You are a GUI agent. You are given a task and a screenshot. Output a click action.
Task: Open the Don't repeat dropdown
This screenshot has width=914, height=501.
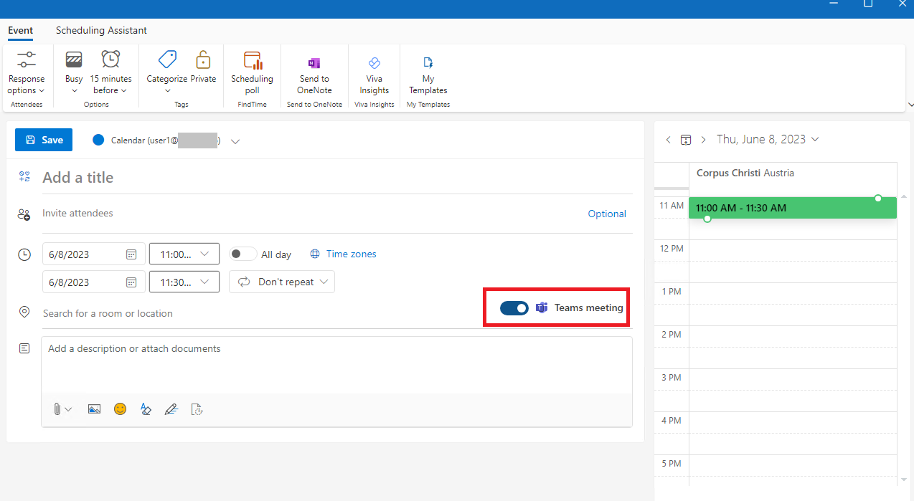coord(282,282)
